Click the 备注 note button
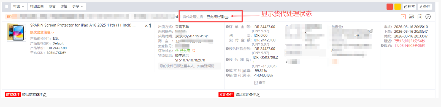The image size is (441, 107). click(x=425, y=7)
